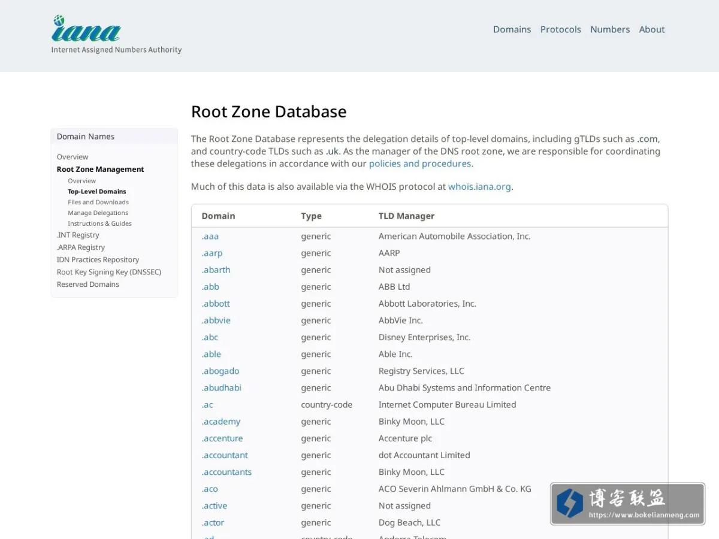Open the .abbvie domain entry

pos(216,320)
